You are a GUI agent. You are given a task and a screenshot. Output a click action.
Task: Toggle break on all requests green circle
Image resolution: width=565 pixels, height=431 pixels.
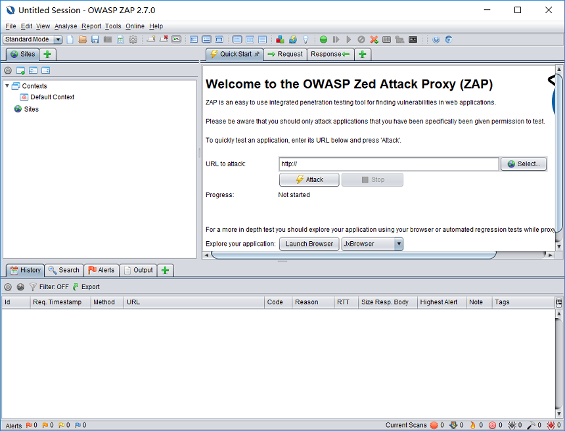[x=324, y=39]
